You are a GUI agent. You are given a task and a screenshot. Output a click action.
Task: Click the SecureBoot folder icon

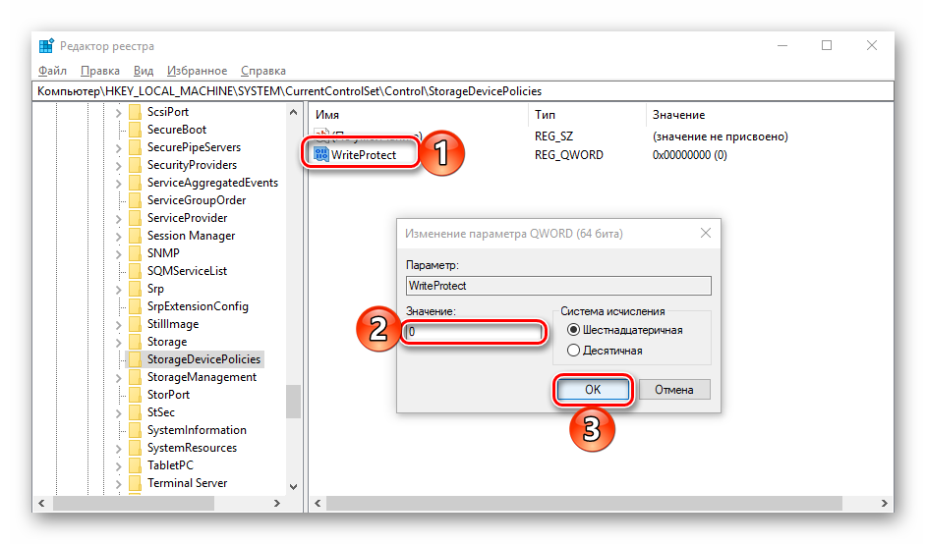[134, 130]
